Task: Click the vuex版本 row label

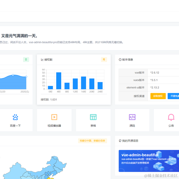Action: pyautogui.click(x=139, y=80)
